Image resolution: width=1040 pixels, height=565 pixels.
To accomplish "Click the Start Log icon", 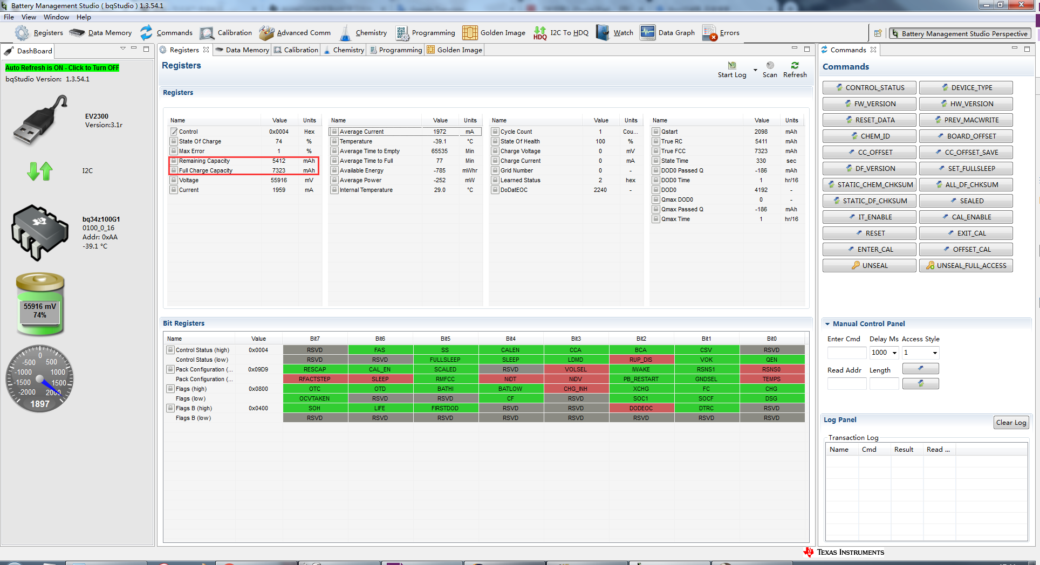I will click(x=732, y=65).
